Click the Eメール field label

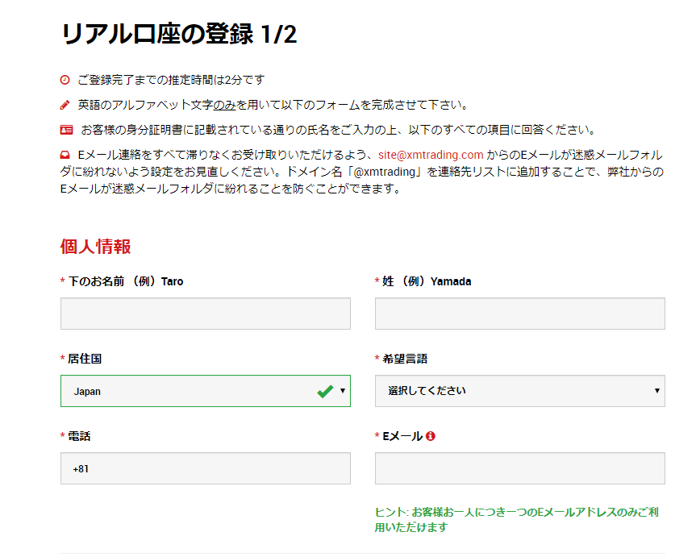coord(402,436)
